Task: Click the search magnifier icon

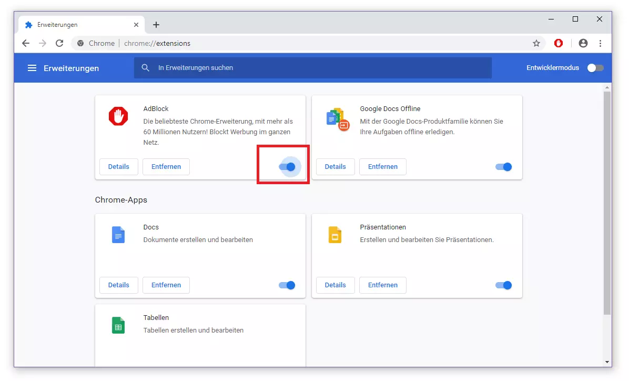Action: coord(145,68)
